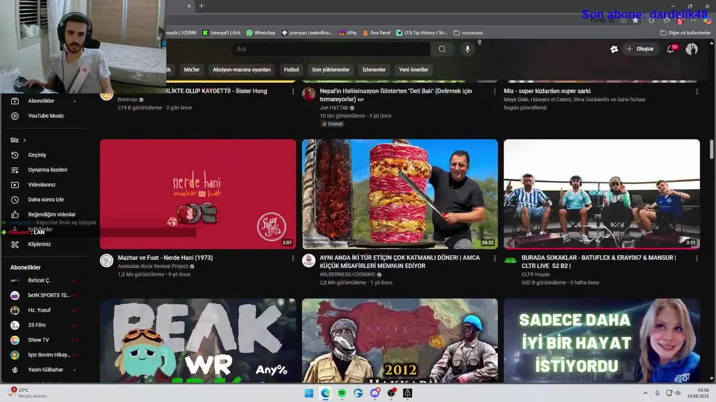
Task: Open YouTube notifications bell
Action: (670, 49)
